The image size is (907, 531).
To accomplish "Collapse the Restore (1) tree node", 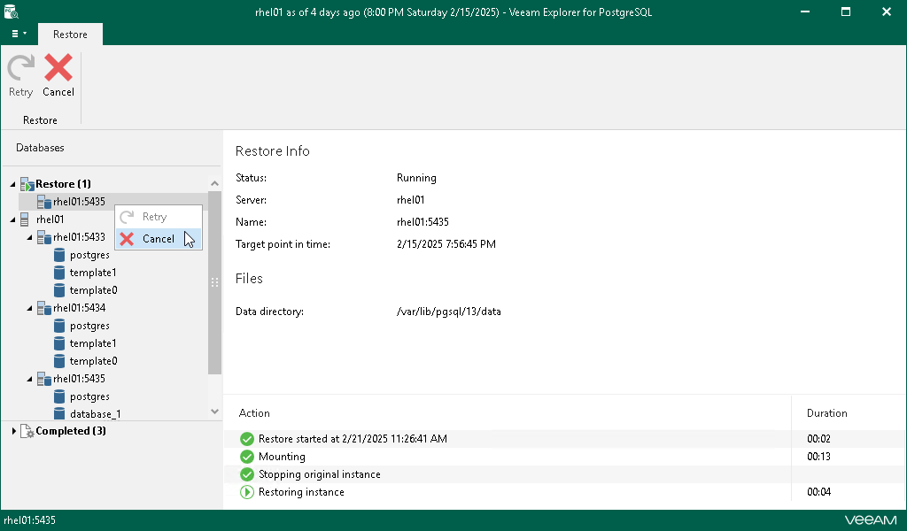I will 12,184.
